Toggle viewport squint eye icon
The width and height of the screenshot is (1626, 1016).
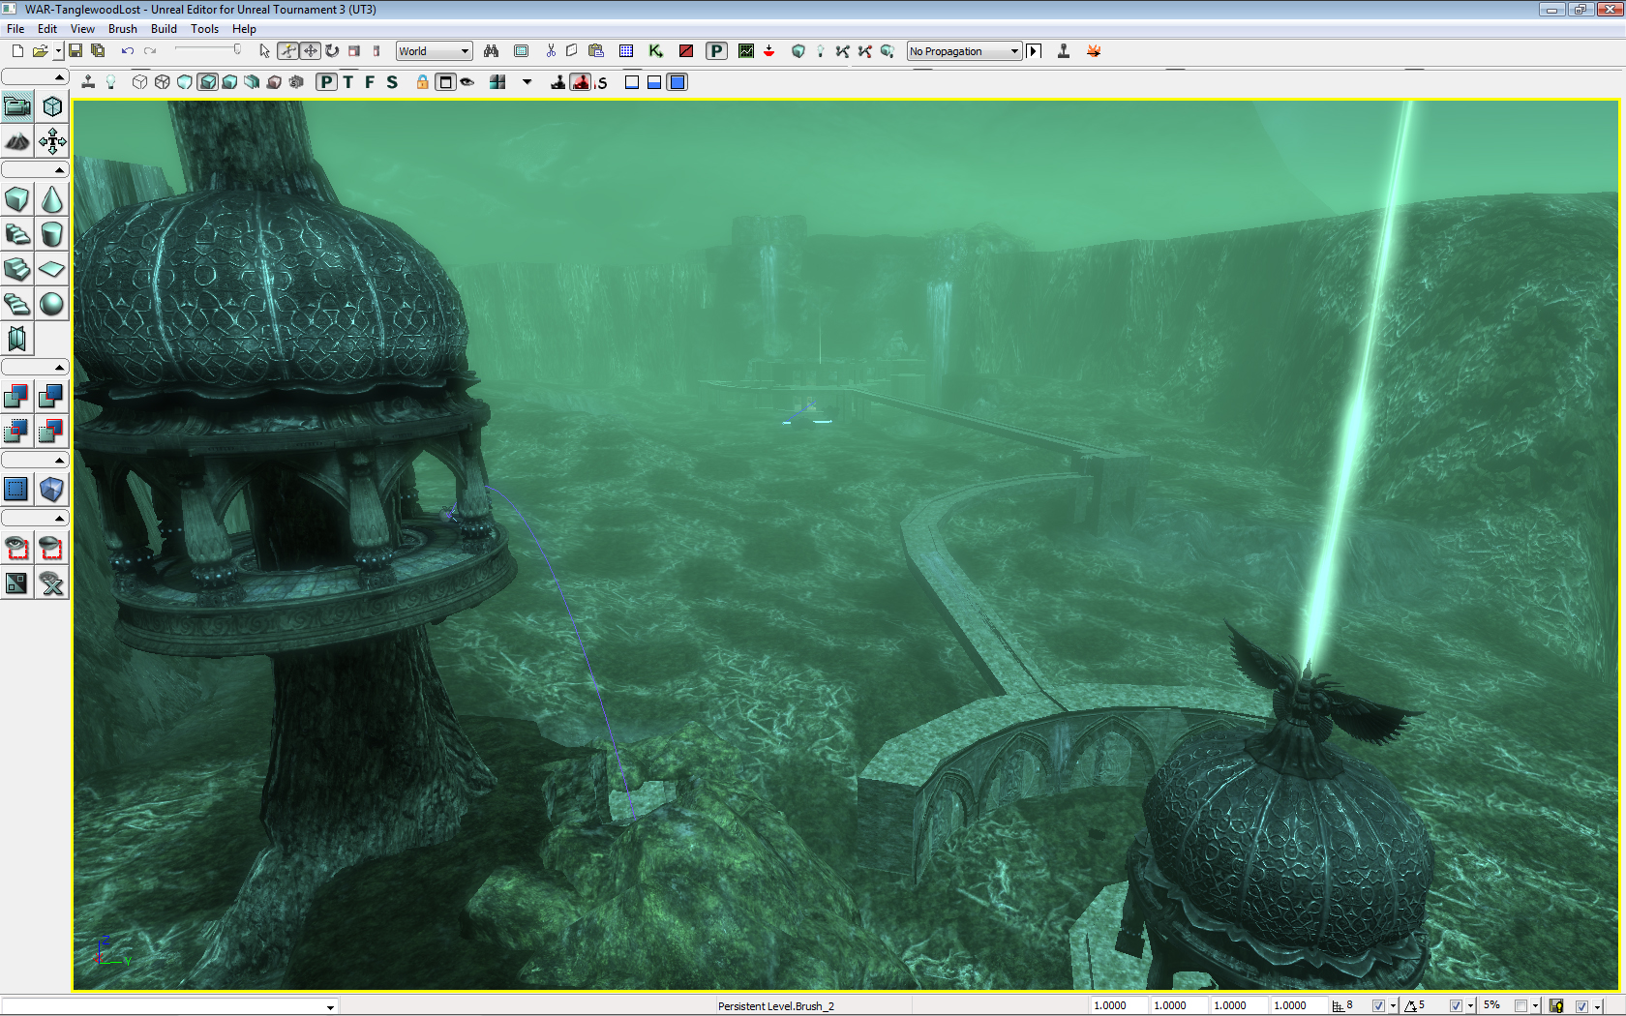click(467, 82)
